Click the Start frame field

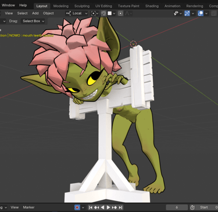pyautogui.click(x=207, y=207)
